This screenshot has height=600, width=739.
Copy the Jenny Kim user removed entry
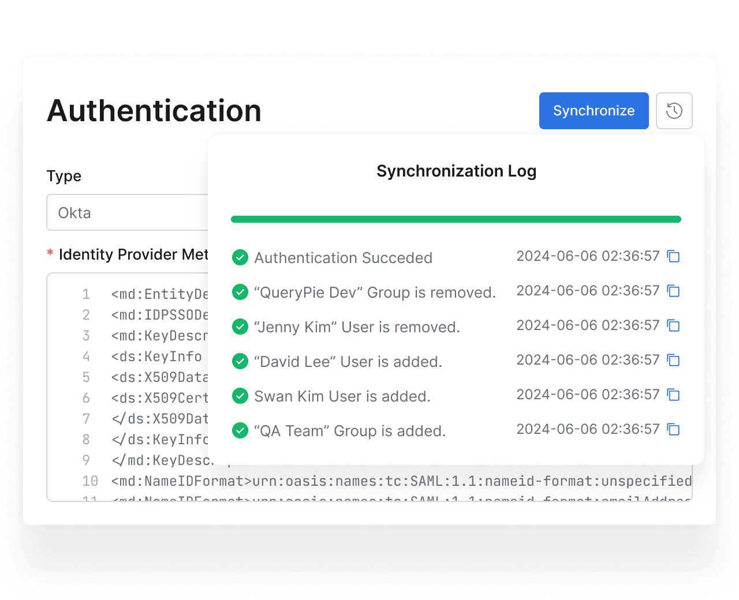pyautogui.click(x=673, y=325)
